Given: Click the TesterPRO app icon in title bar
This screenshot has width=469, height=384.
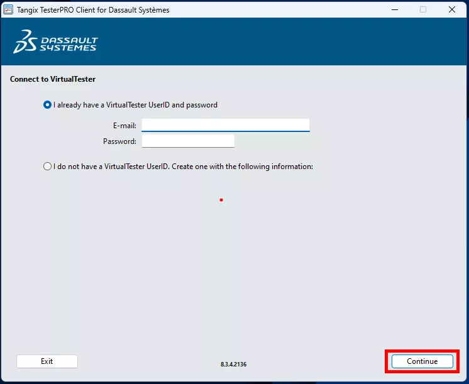Looking at the screenshot, I should coord(9,9).
